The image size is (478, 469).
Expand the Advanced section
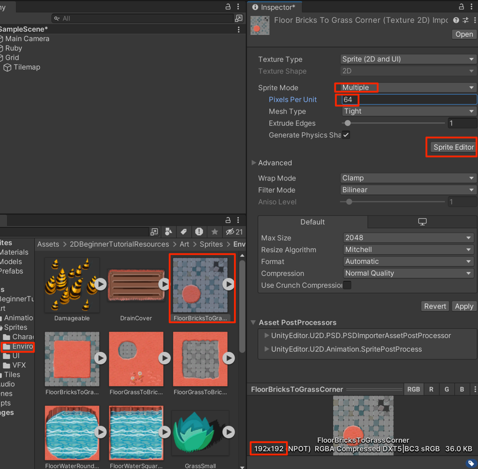click(x=254, y=163)
